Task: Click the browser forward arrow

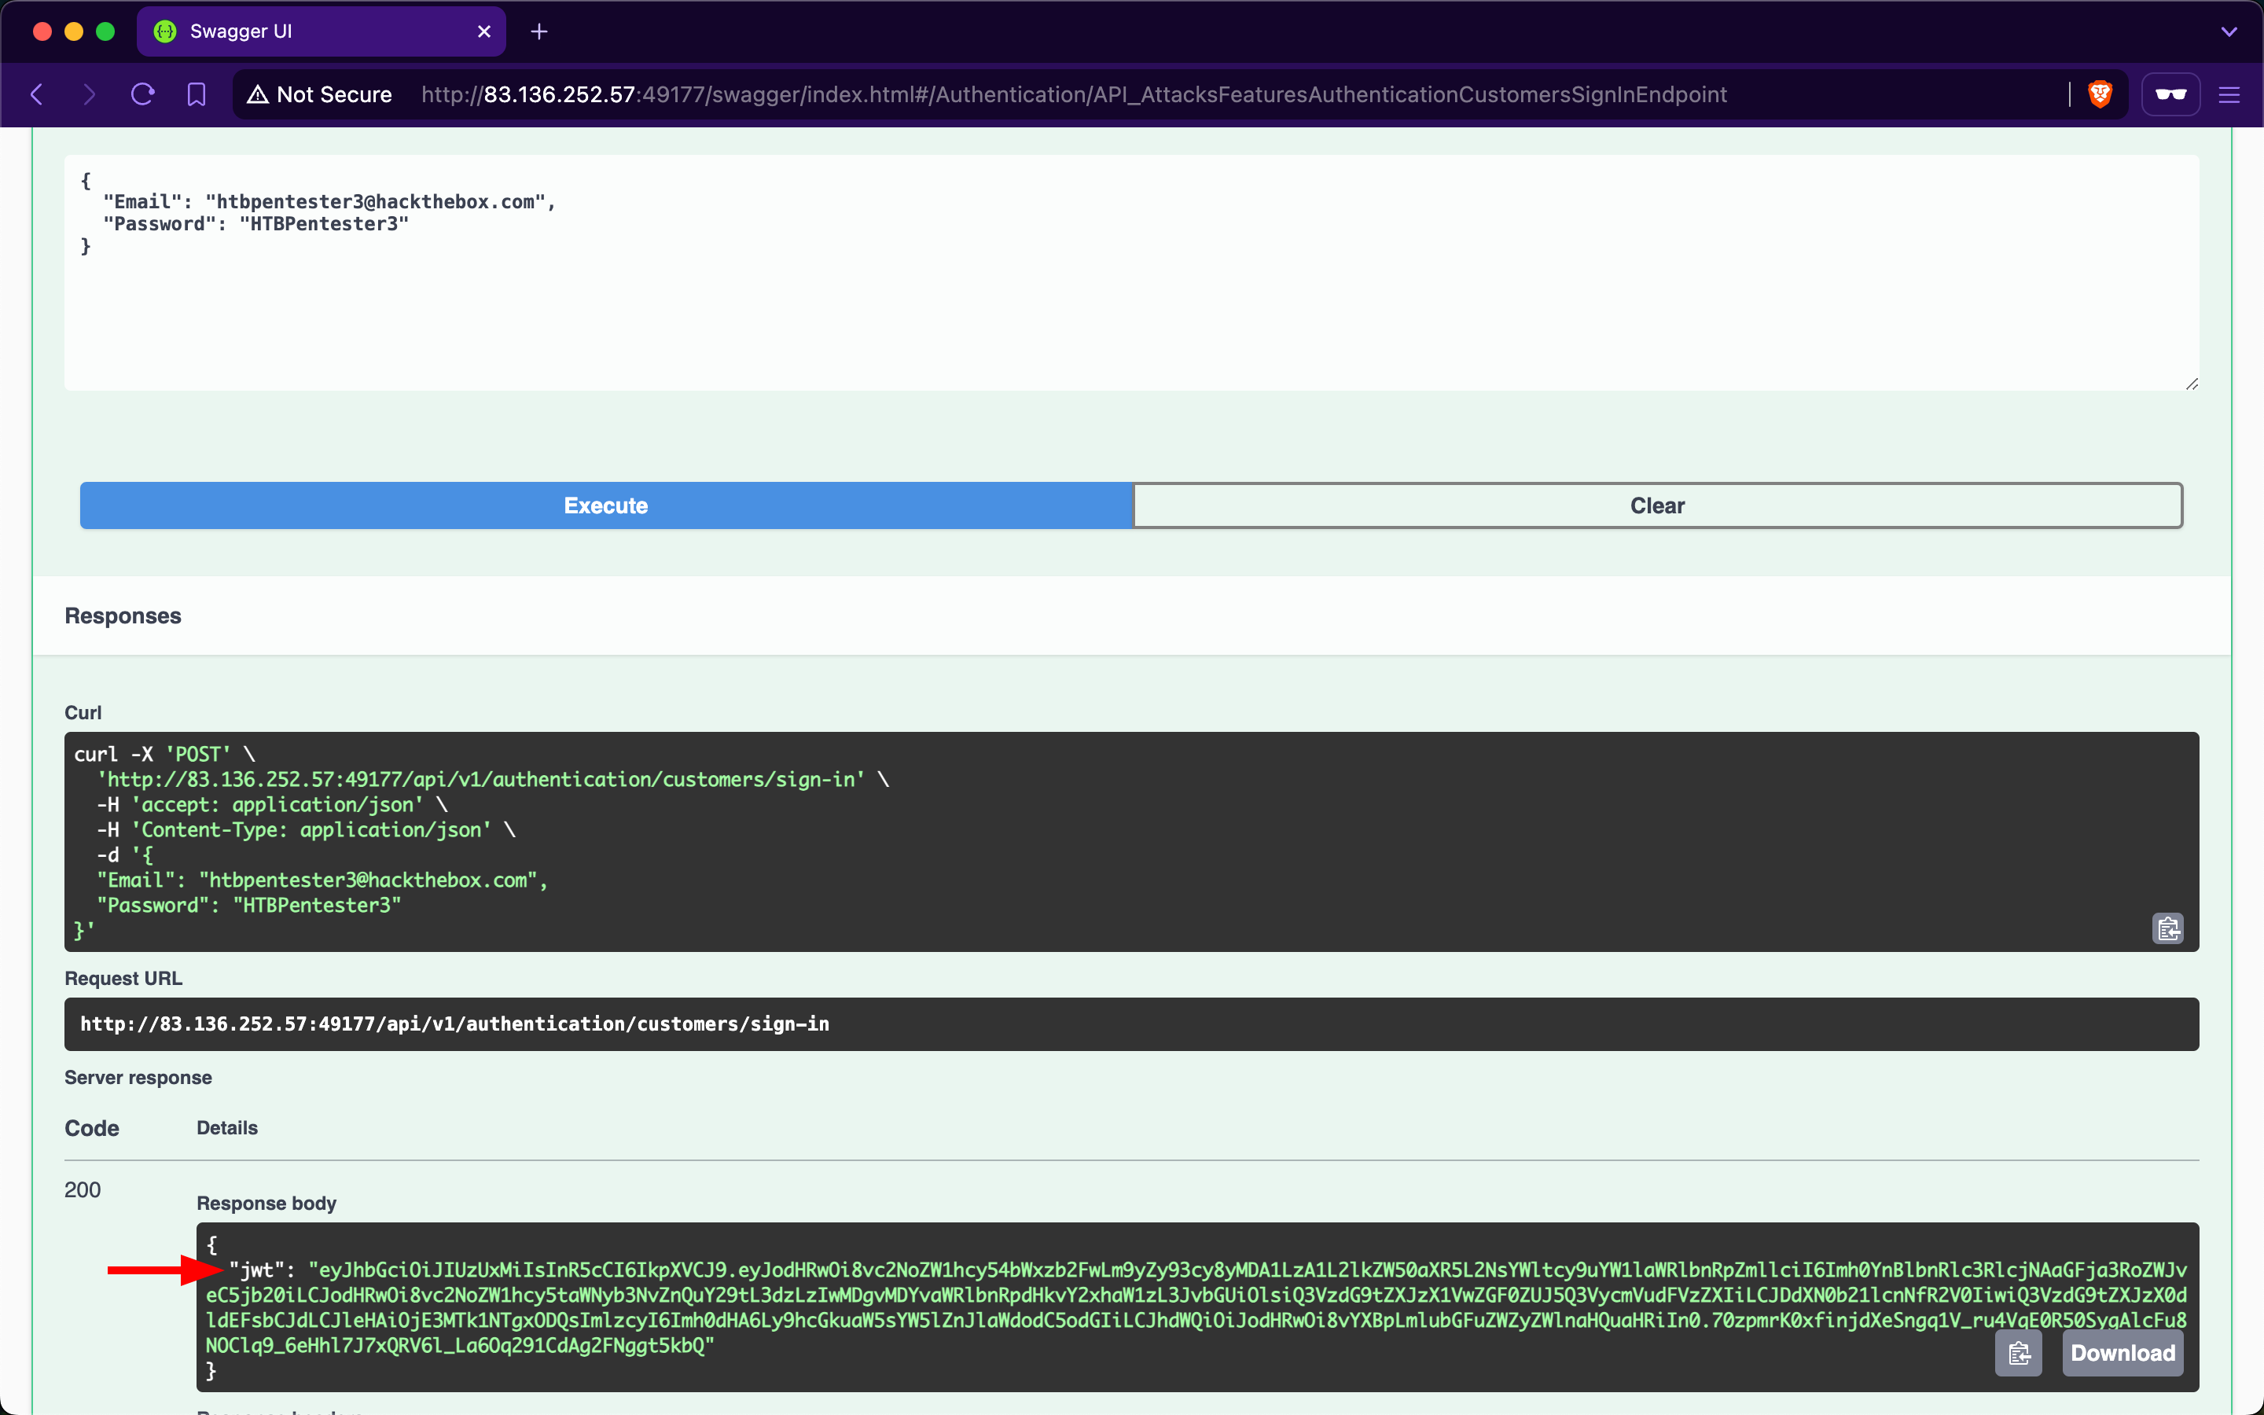Action: [89, 94]
